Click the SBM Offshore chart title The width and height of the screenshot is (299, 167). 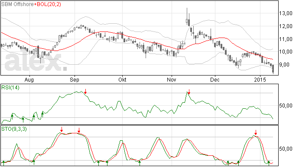tap(17, 4)
